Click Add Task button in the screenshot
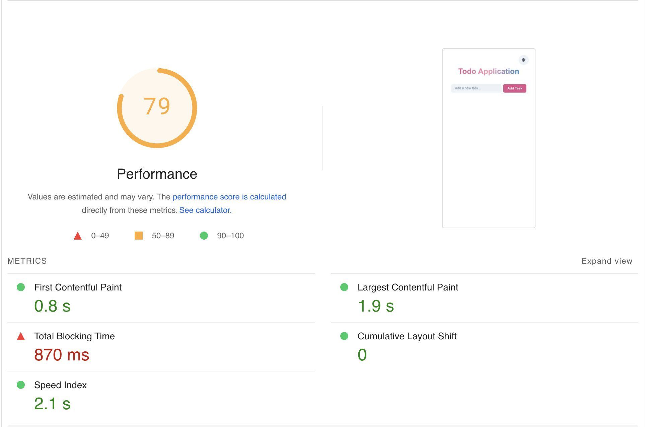The height and width of the screenshot is (427, 645). click(514, 88)
